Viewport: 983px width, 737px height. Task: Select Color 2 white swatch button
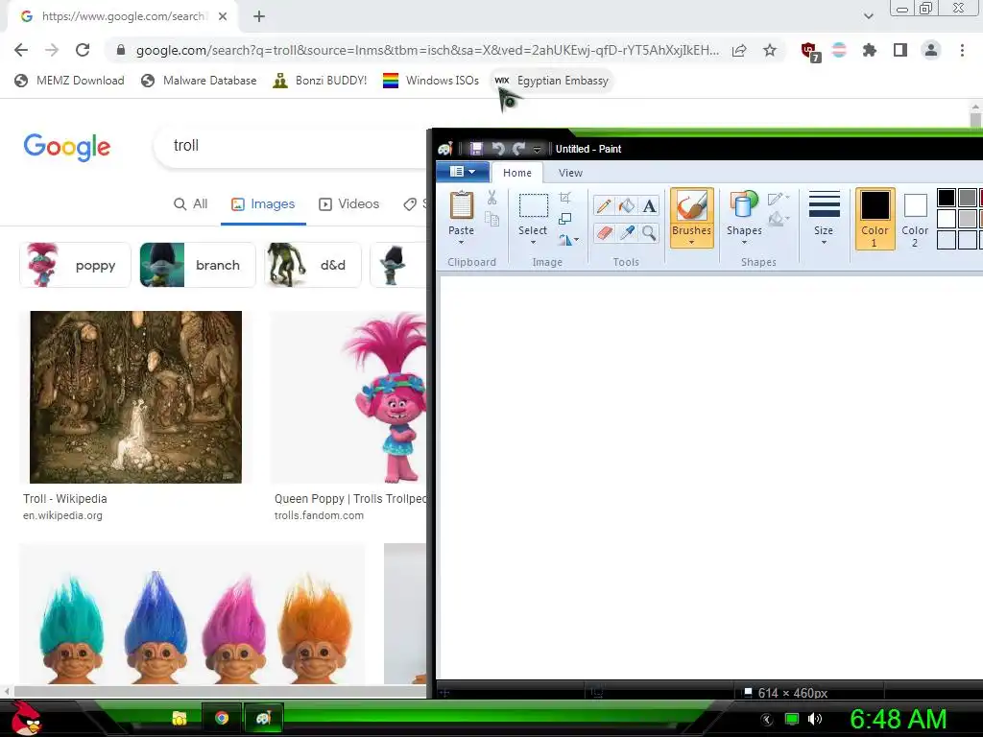pos(915,218)
